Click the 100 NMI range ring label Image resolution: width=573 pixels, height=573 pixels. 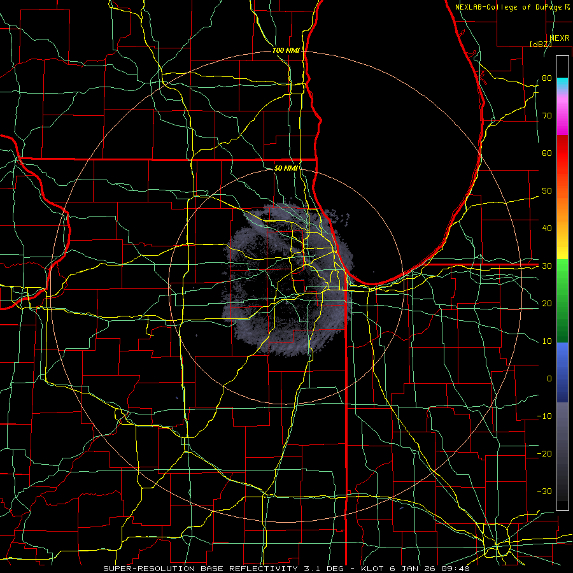pos(286,50)
